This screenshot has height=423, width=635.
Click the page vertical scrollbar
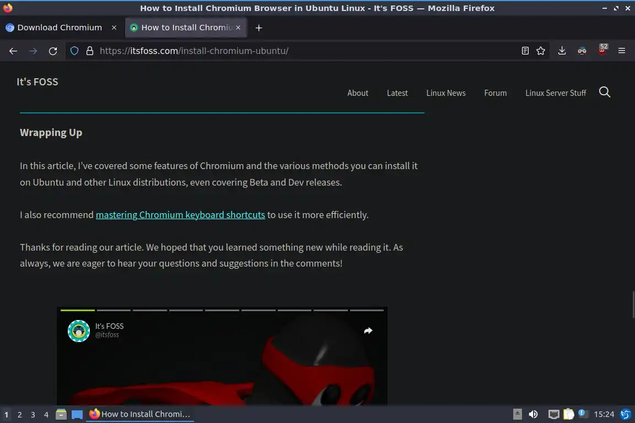633,305
